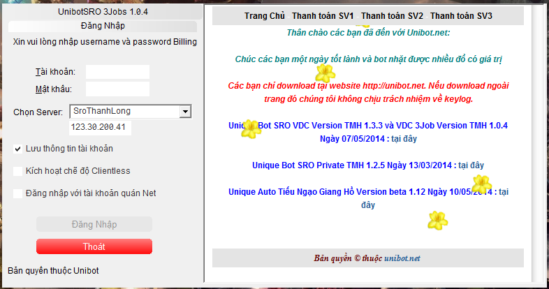The image size is (549, 289).
Task: Click the yellow flower over the 10/05/2014 date
Action: click(482, 184)
